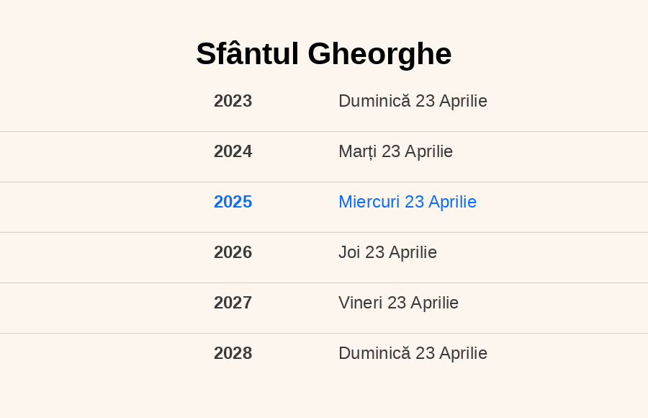Select the year 2024 cell

tap(233, 151)
